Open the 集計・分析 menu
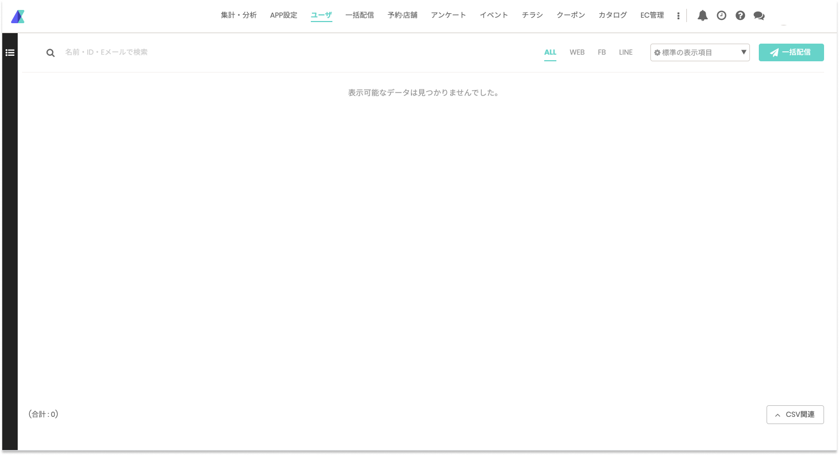This screenshot has width=839, height=455. coord(238,15)
